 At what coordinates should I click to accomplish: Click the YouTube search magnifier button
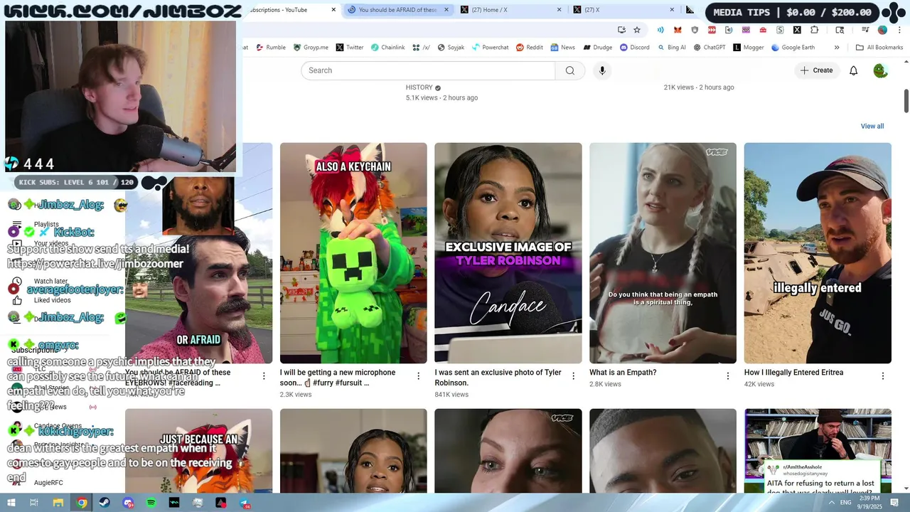[x=569, y=70]
